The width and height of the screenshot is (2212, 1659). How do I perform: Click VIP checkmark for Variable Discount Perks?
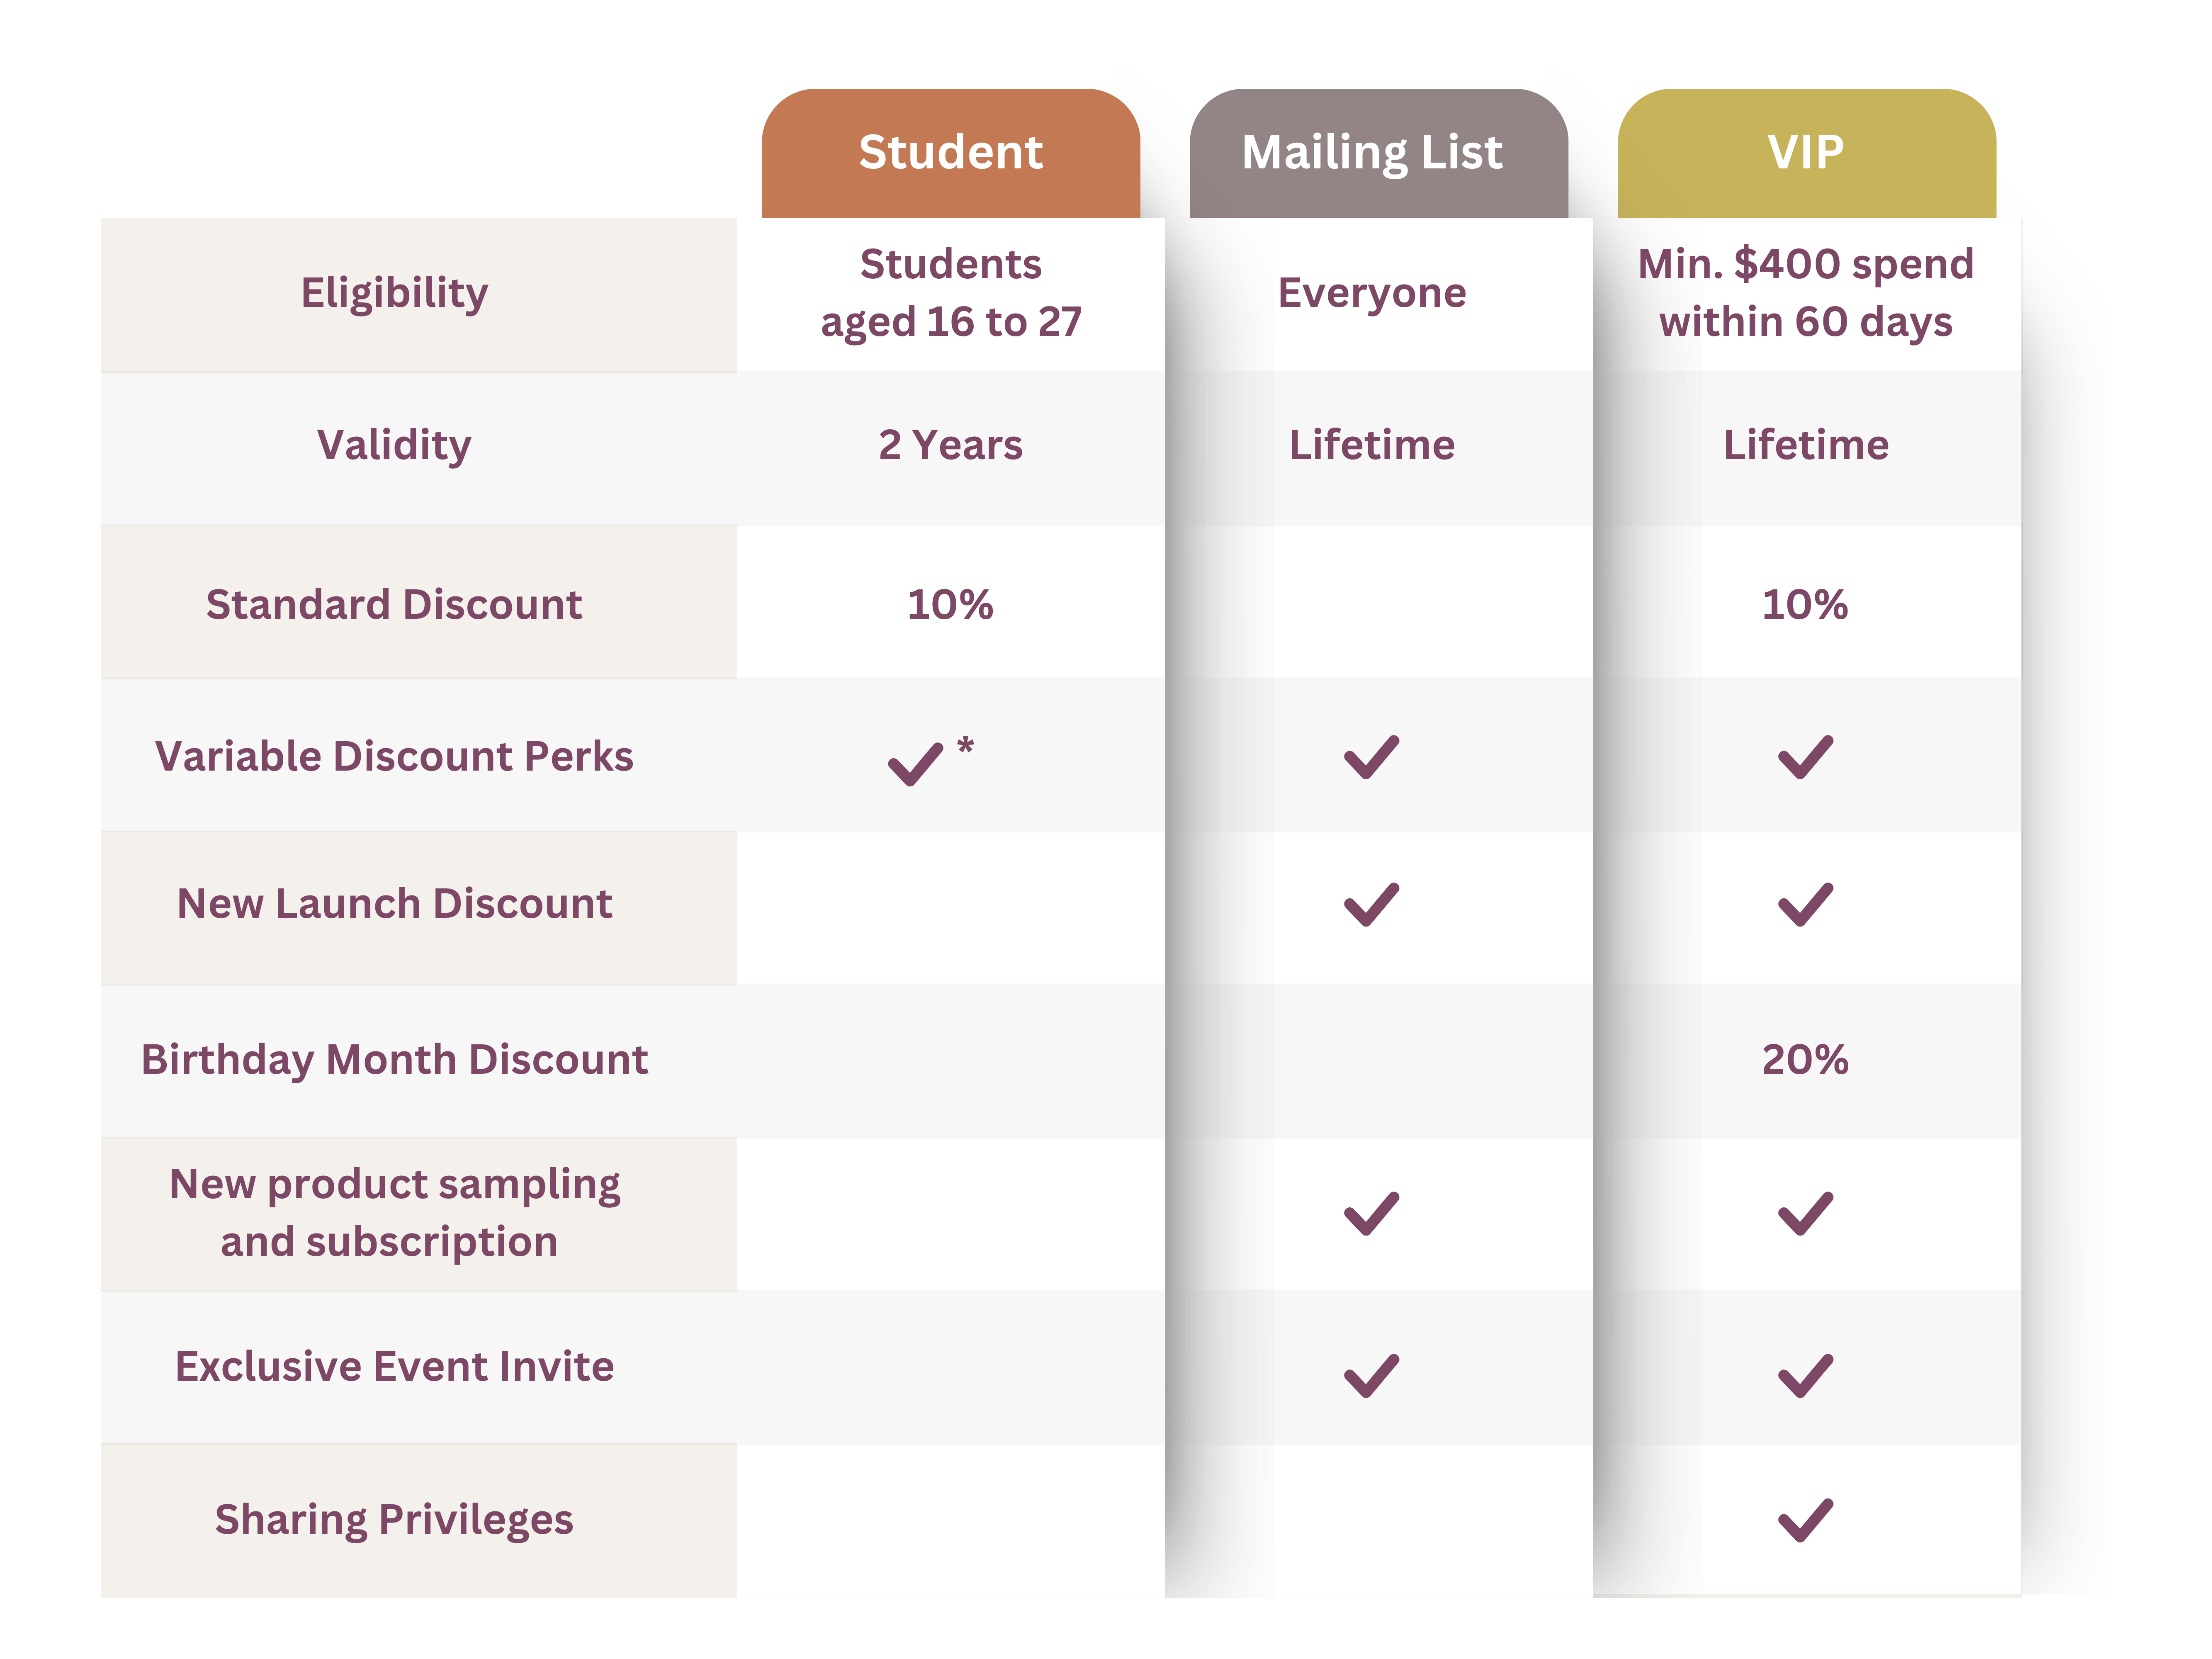pyautogui.click(x=1805, y=757)
